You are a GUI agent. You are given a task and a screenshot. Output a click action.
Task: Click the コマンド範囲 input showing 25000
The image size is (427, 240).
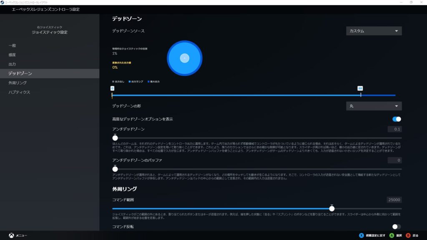[x=394, y=200]
